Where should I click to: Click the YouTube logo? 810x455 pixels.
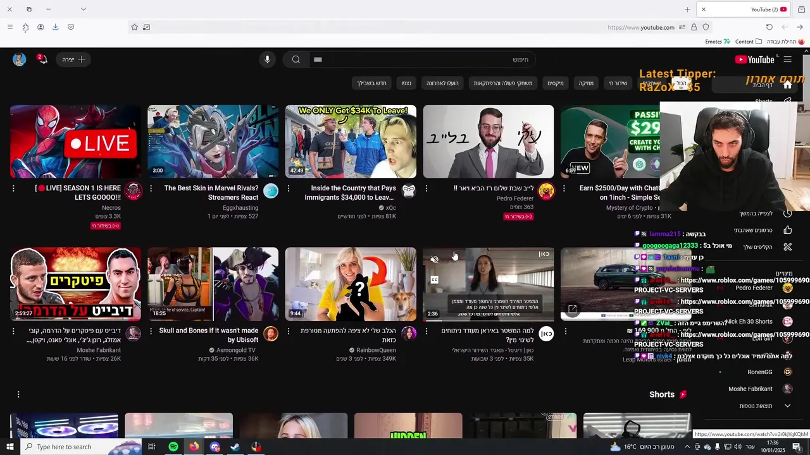pyautogui.click(x=754, y=59)
